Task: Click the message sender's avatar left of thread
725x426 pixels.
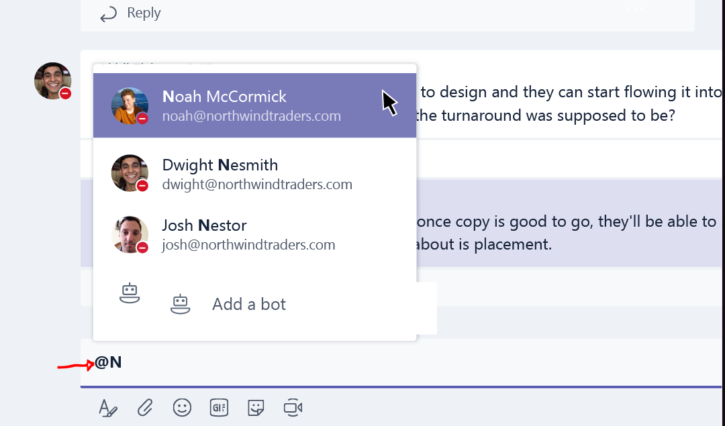Action: click(52, 81)
